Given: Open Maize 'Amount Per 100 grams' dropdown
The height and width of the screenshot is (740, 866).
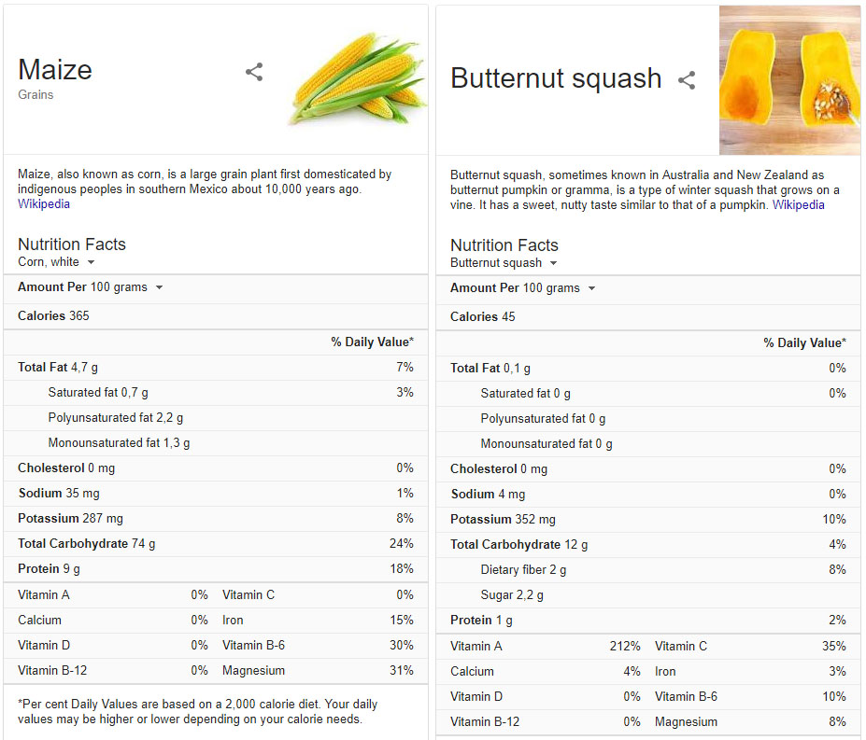Looking at the screenshot, I should point(91,287).
